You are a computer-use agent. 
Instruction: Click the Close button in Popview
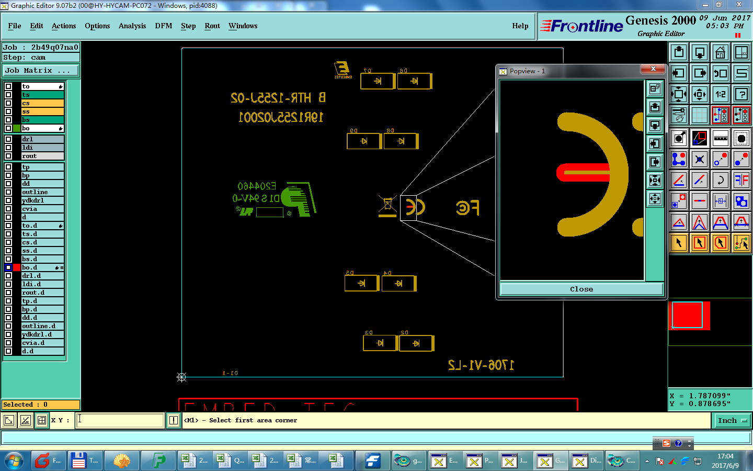pos(581,289)
